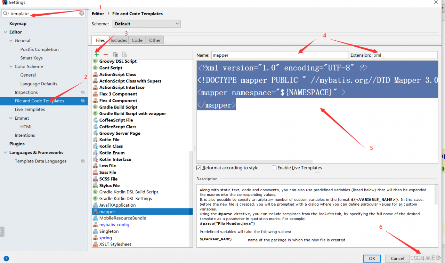445x263 pixels.
Task: Select ActionScript Class with Supers template
Action: click(x=130, y=81)
